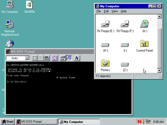Click the Copy button in MS-DOS toolbar

(41, 58)
